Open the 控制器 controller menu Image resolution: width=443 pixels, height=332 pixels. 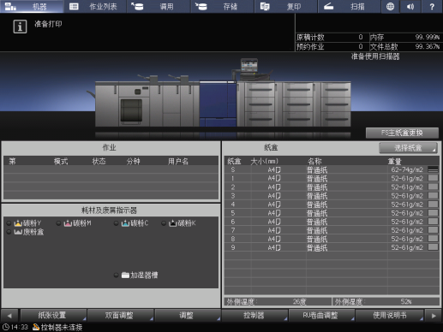[254, 316]
